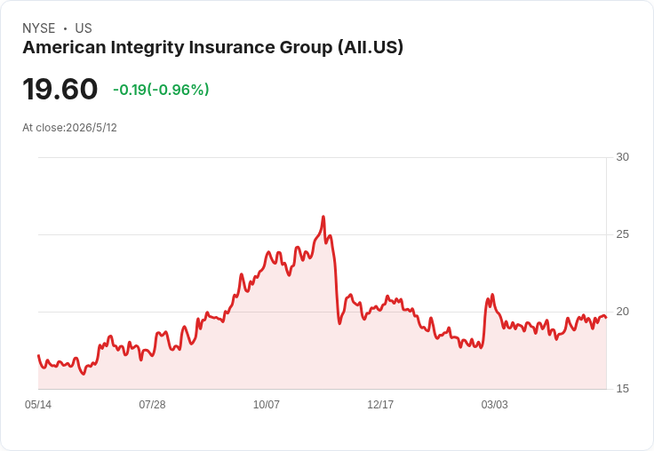The width and height of the screenshot is (654, 451).
Task: Click the 15 price axis label
Action: 622,389
